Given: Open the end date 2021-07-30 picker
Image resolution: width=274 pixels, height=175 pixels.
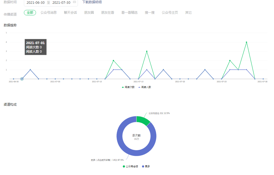Looking at the screenshot, I should [61, 2].
